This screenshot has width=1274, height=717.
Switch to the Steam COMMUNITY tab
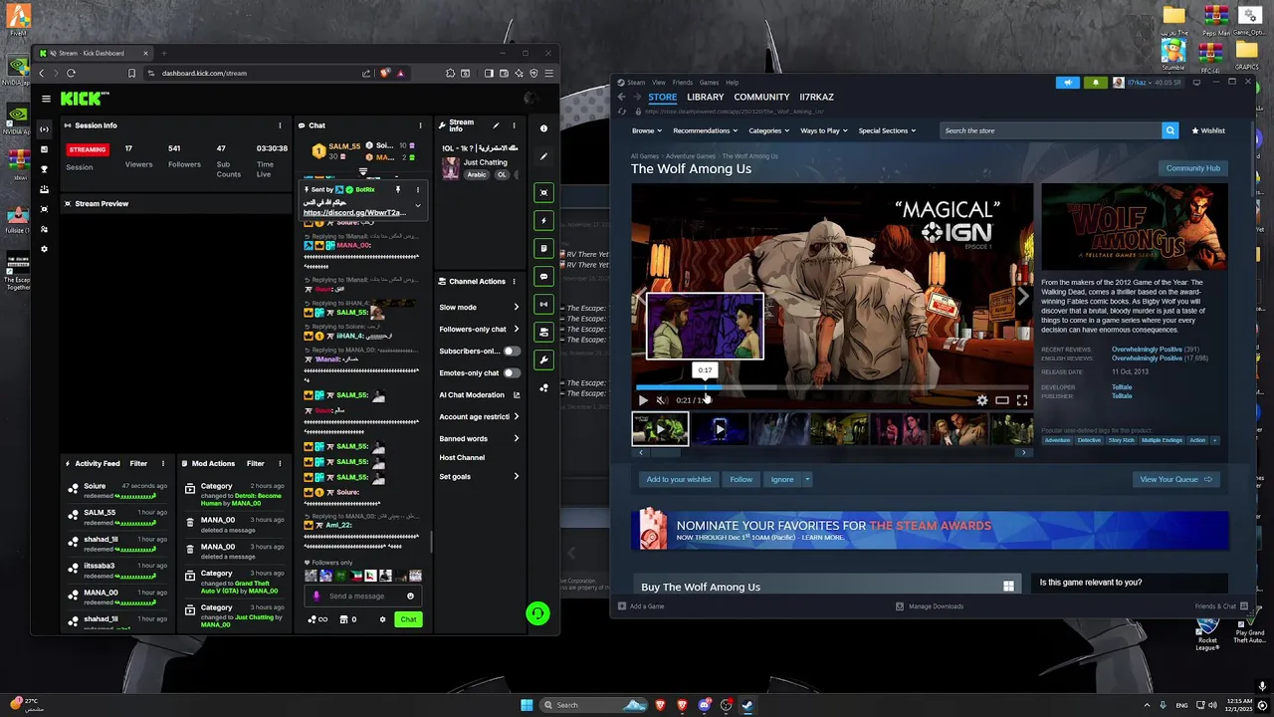[x=761, y=97]
